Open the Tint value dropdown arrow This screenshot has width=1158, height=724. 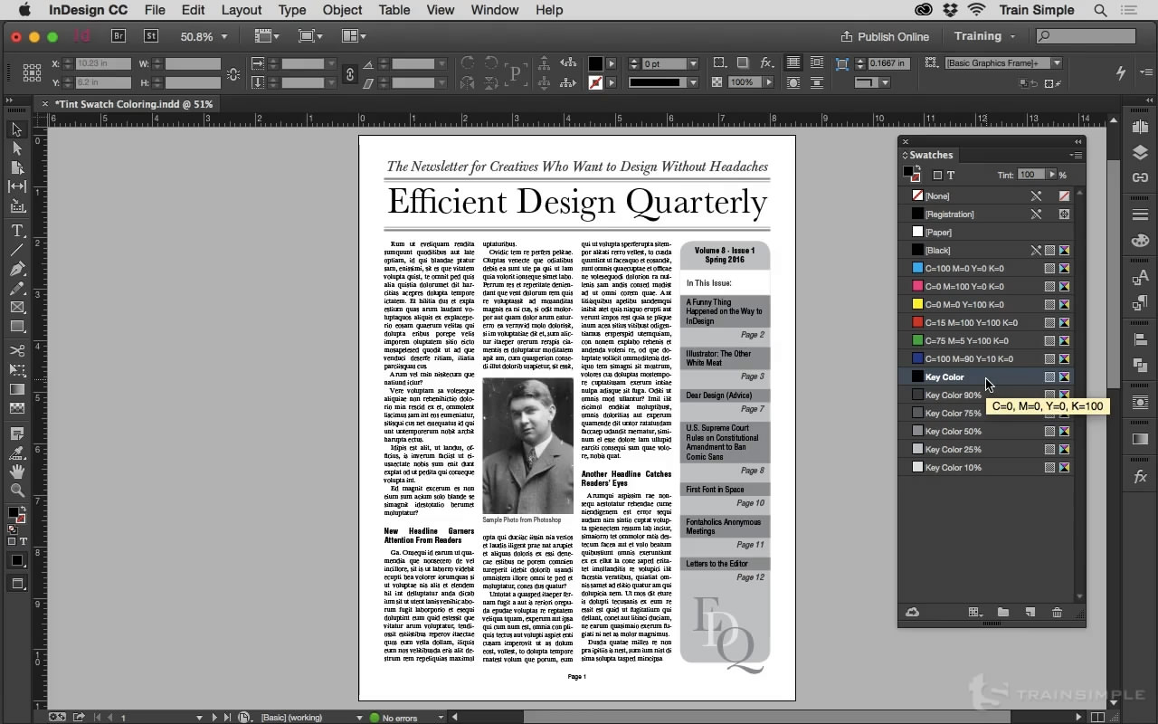pos(1051,175)
